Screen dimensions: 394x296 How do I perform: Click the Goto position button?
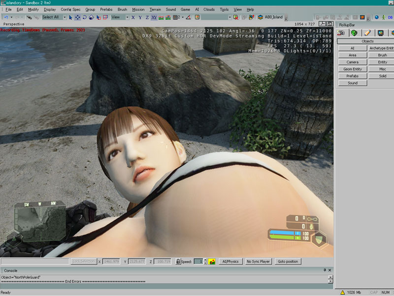[288, 261]
